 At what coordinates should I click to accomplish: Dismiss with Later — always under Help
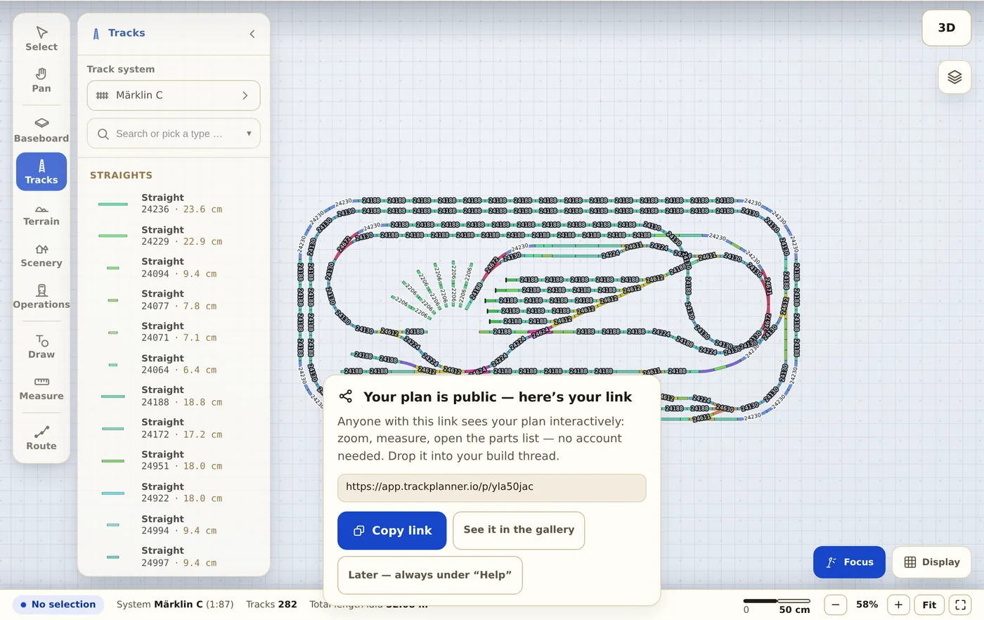[x=430, y=575]
